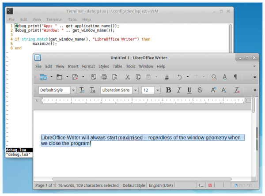Viewport: 265px width, 196px height.
Task: Click the Open file folder icon
Action: tap(59, 77)
